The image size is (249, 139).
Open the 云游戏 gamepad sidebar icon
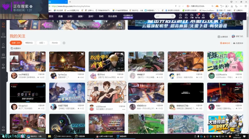(3, 56)
